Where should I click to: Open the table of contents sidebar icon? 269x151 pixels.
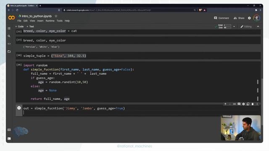click(x=9, y=29)
